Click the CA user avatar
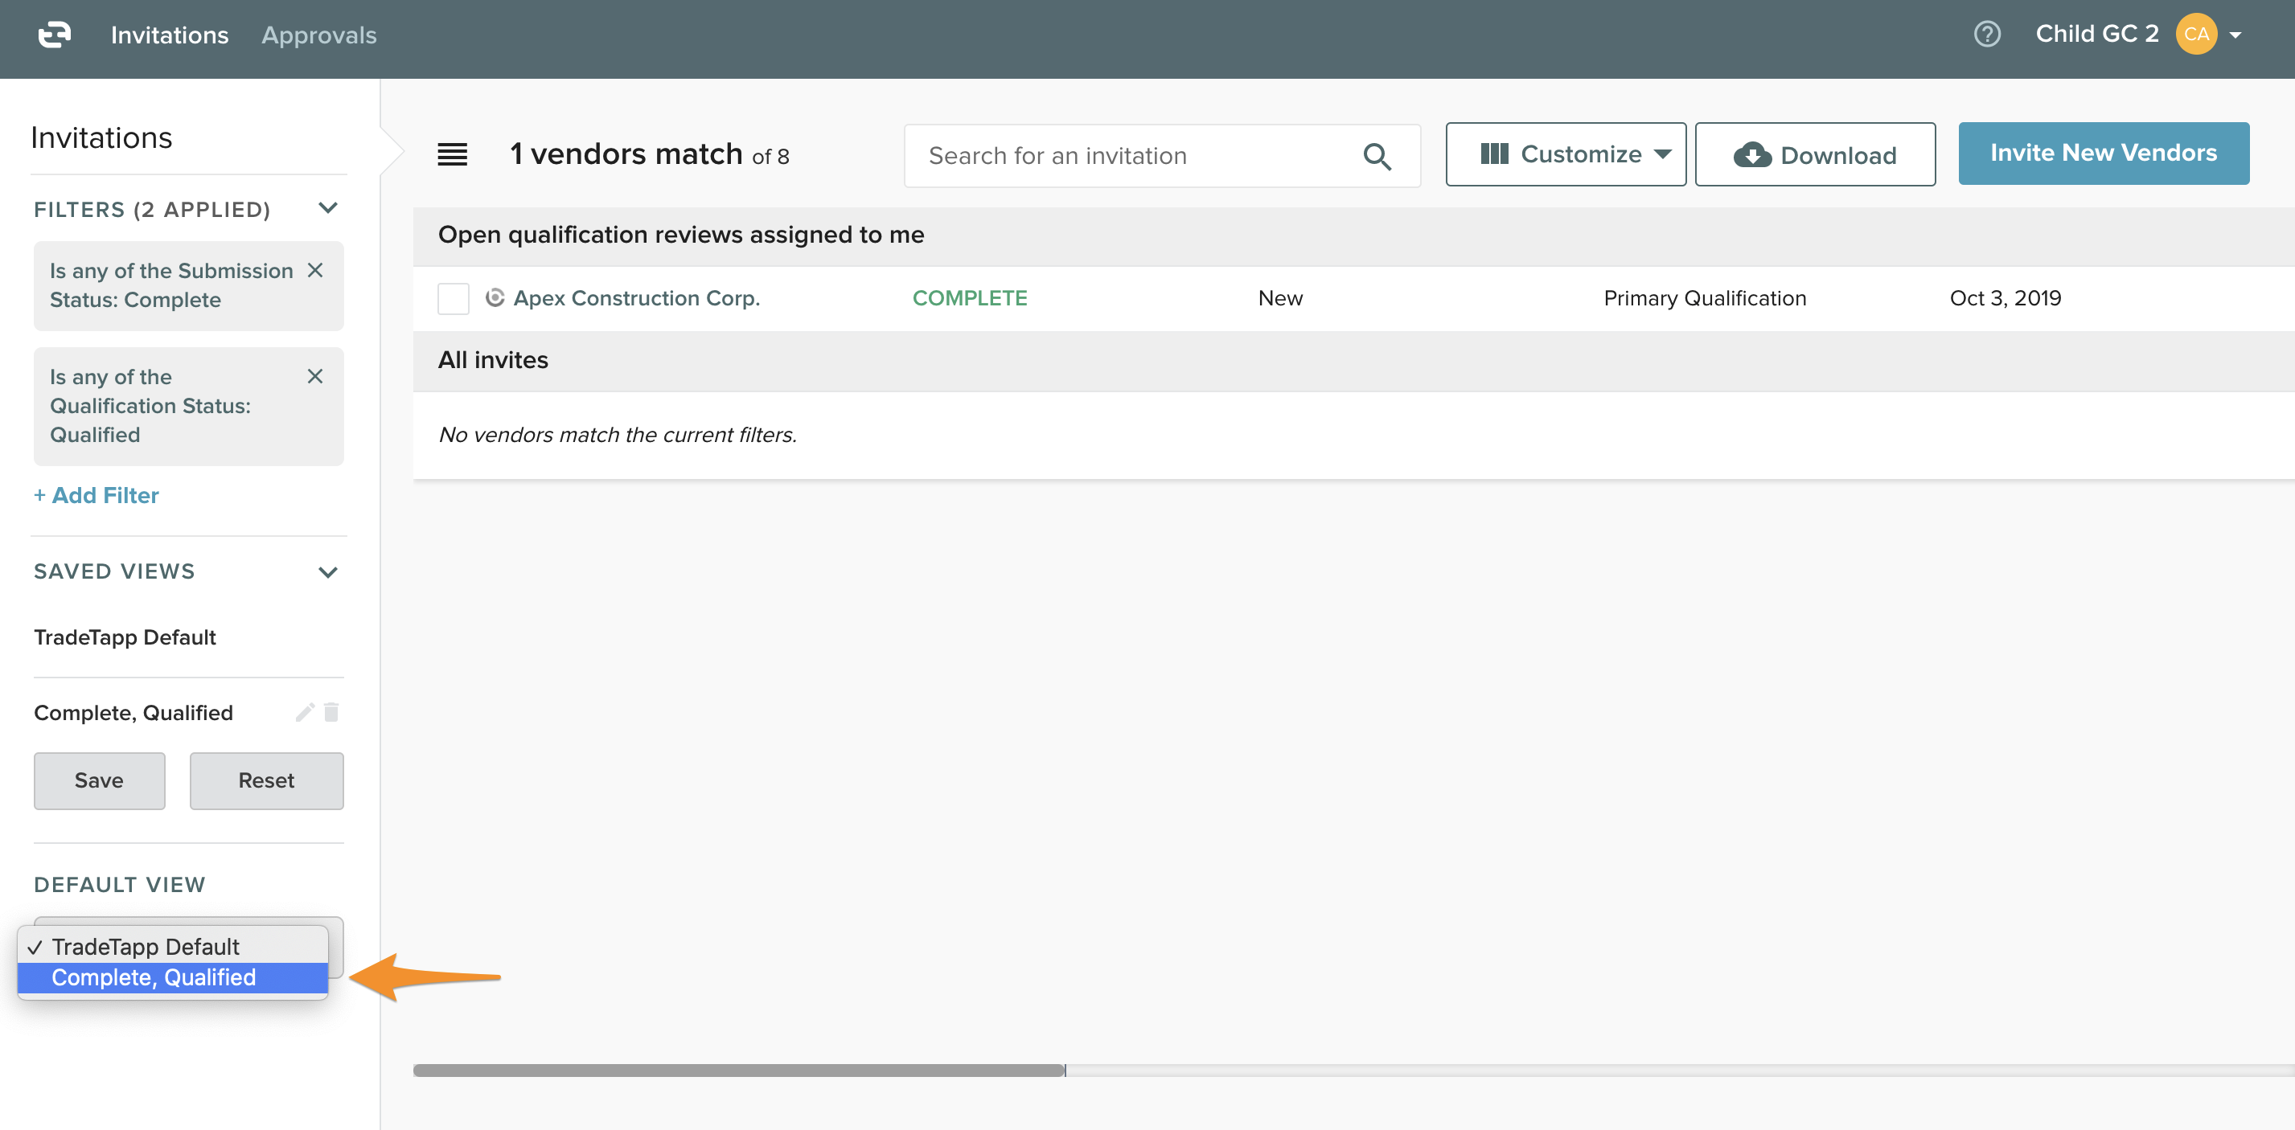The image size is (2295, 1130). tap(2195, 35)
